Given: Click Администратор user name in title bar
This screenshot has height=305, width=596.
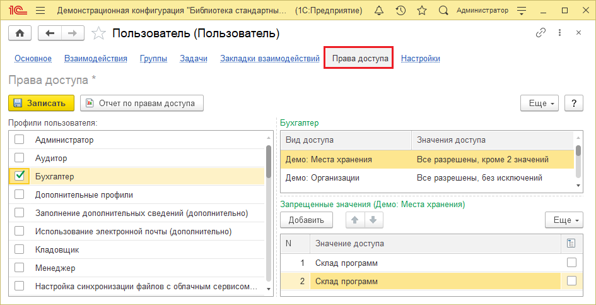Looking at the screenshot, I should tap(482, 11).
